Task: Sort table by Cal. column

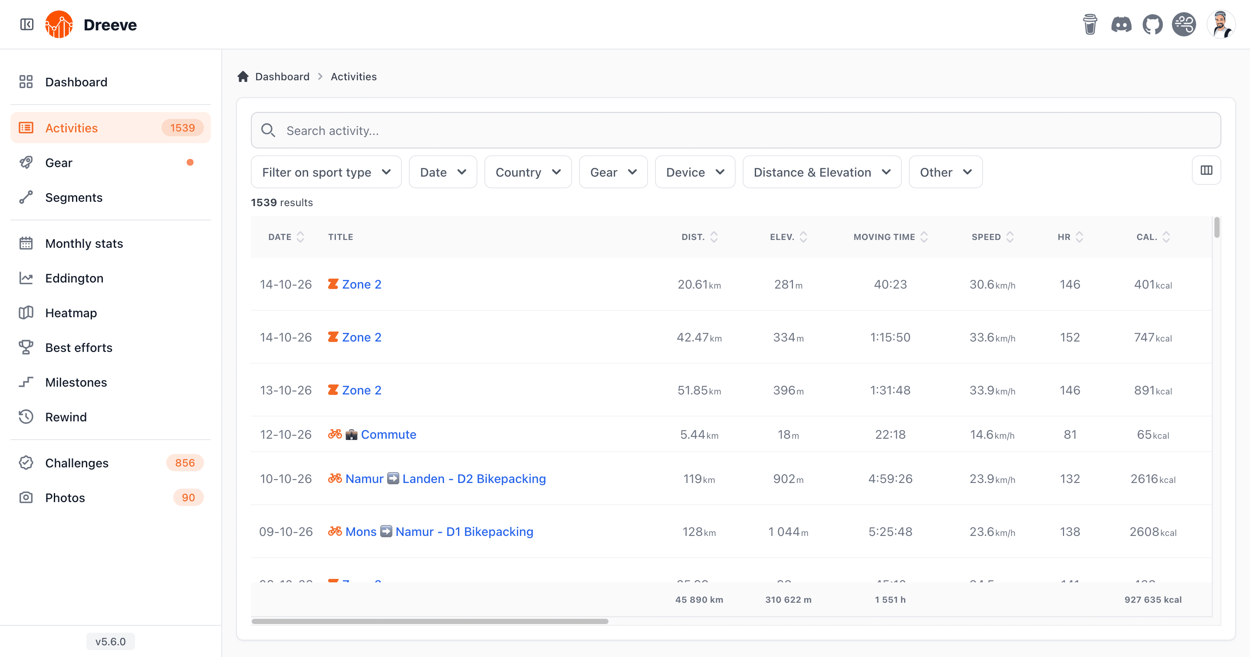Action: click(1154, 237)
